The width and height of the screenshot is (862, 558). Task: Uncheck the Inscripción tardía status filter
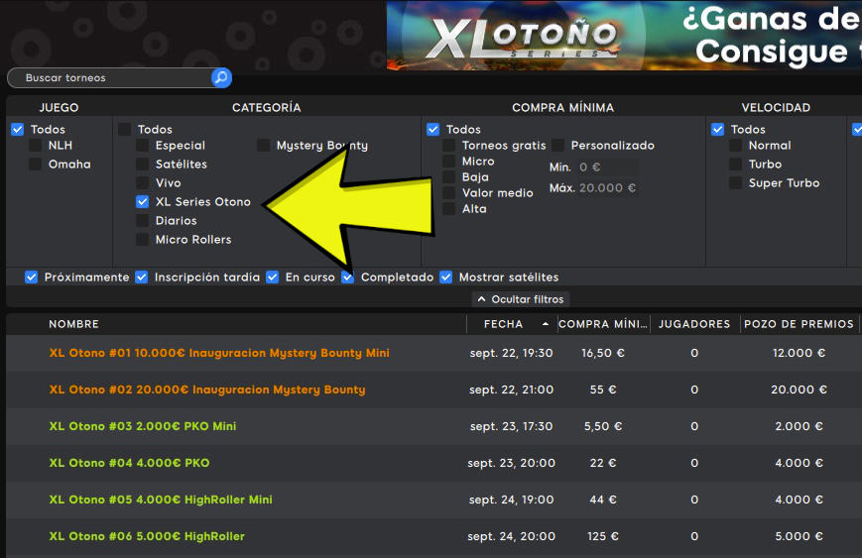(141, 278)
